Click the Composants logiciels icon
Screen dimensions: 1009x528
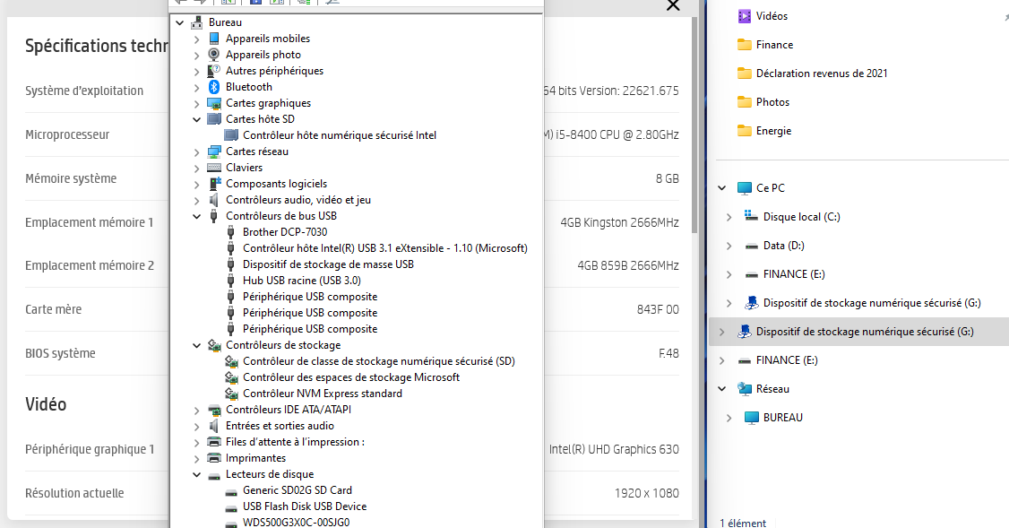pos(214,184)
